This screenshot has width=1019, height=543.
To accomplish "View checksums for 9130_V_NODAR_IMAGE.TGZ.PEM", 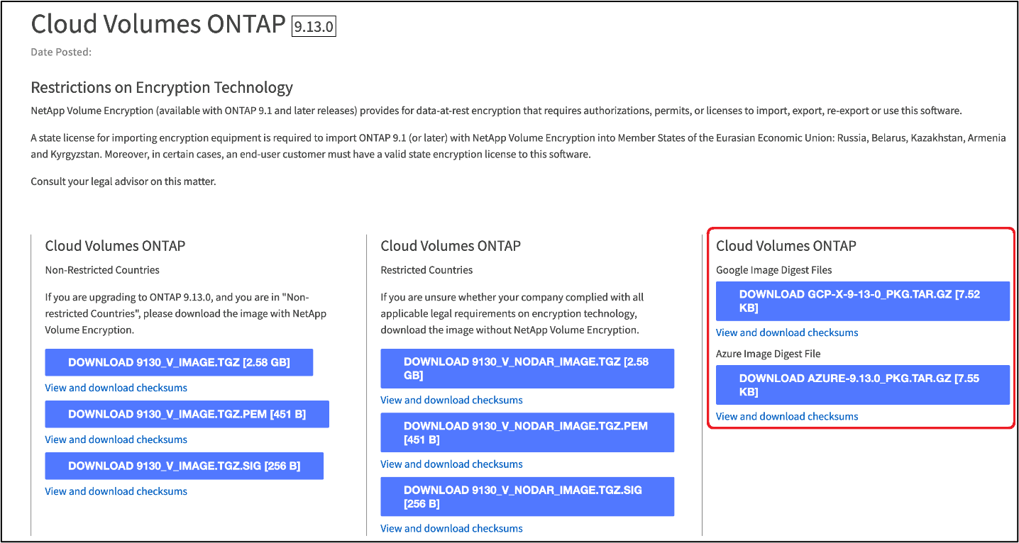I will [x=451, y=464].
